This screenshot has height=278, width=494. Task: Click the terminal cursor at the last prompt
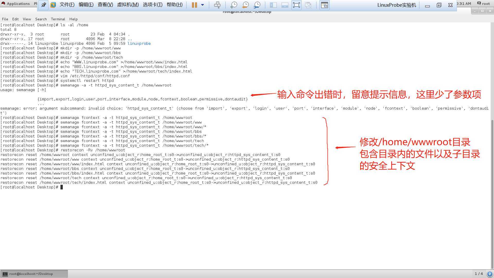61,187
